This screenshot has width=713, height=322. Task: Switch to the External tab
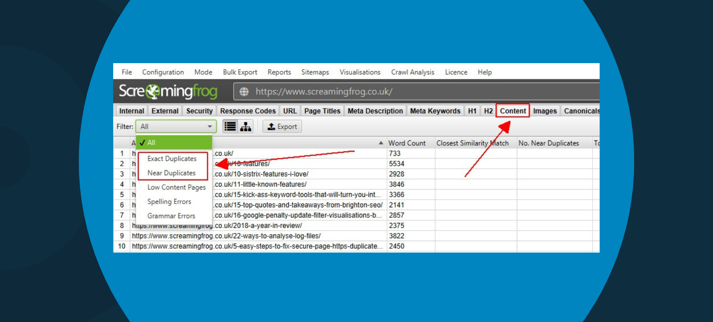pos(165,111)
